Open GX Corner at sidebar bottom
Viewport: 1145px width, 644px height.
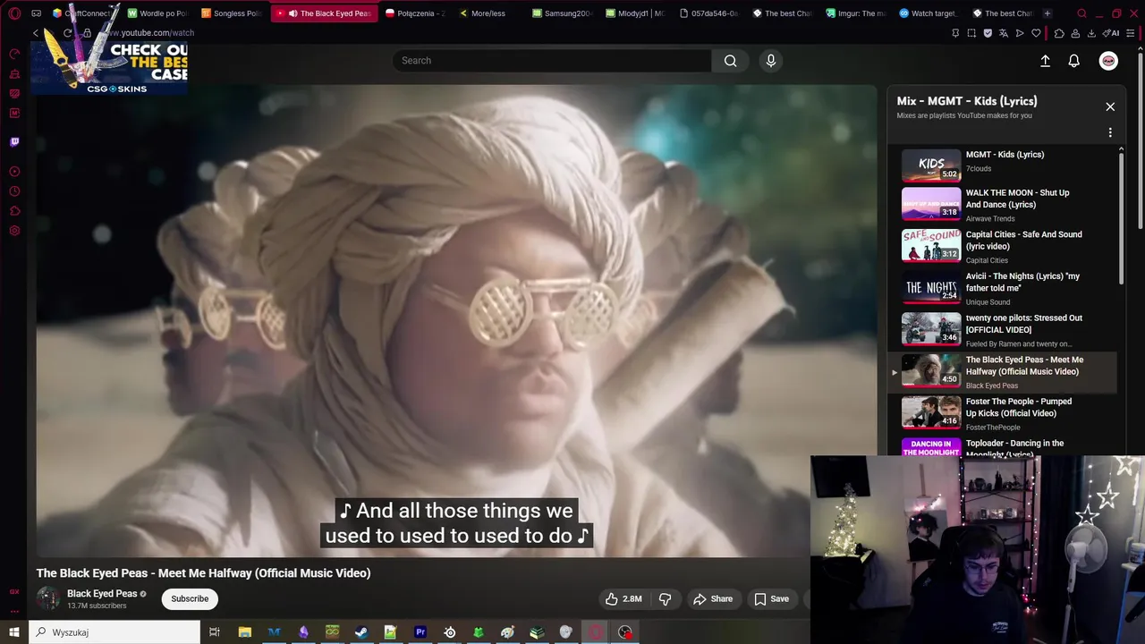pyautogui.click(x=14, y=591)
